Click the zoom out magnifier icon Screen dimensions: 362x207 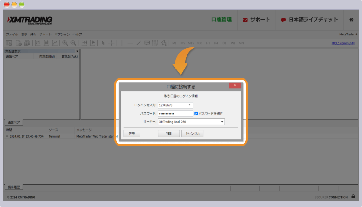tap(73, 43)
